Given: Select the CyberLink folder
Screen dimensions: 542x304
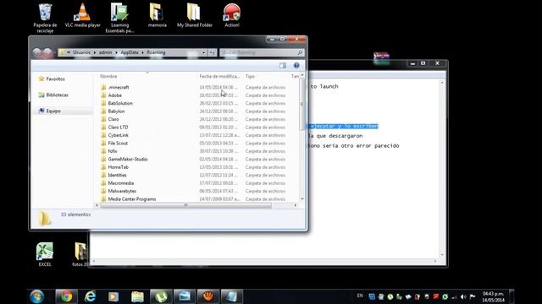Looking at the screenshot, I should click(119, 135).
